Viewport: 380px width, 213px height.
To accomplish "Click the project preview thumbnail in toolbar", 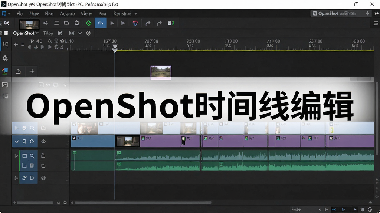I will pyautogui.click(x=29, y=24).
